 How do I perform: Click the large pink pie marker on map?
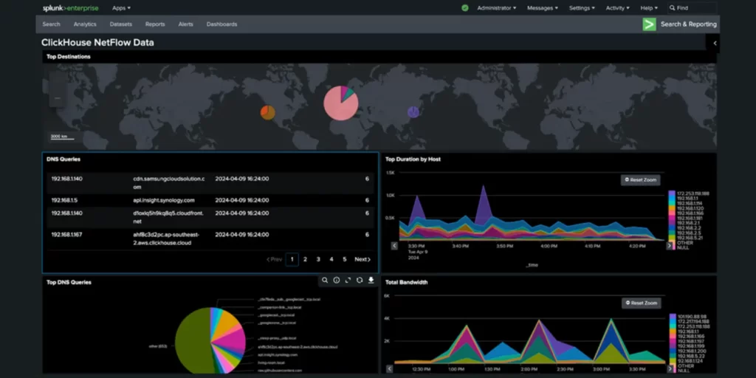[x=340, y=103]
